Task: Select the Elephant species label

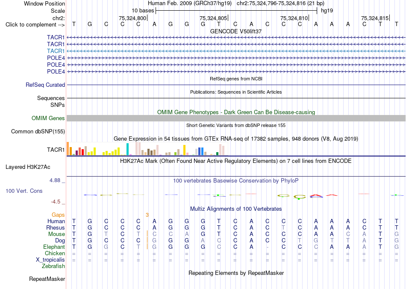Action: click(x=54, y=247)
